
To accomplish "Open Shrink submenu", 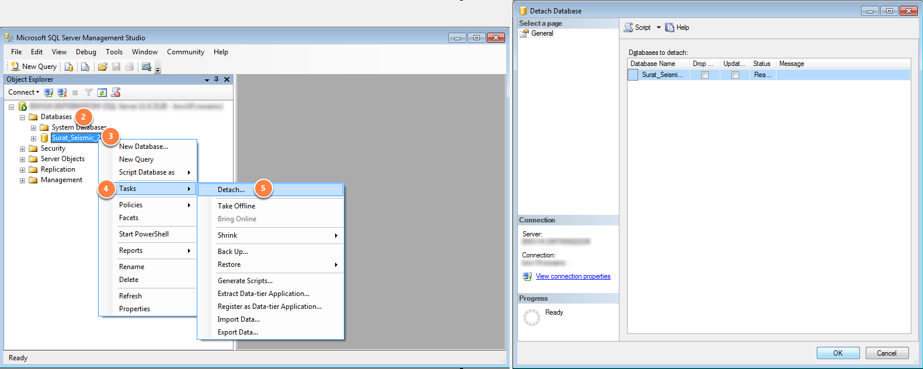I will coord(270,235).
